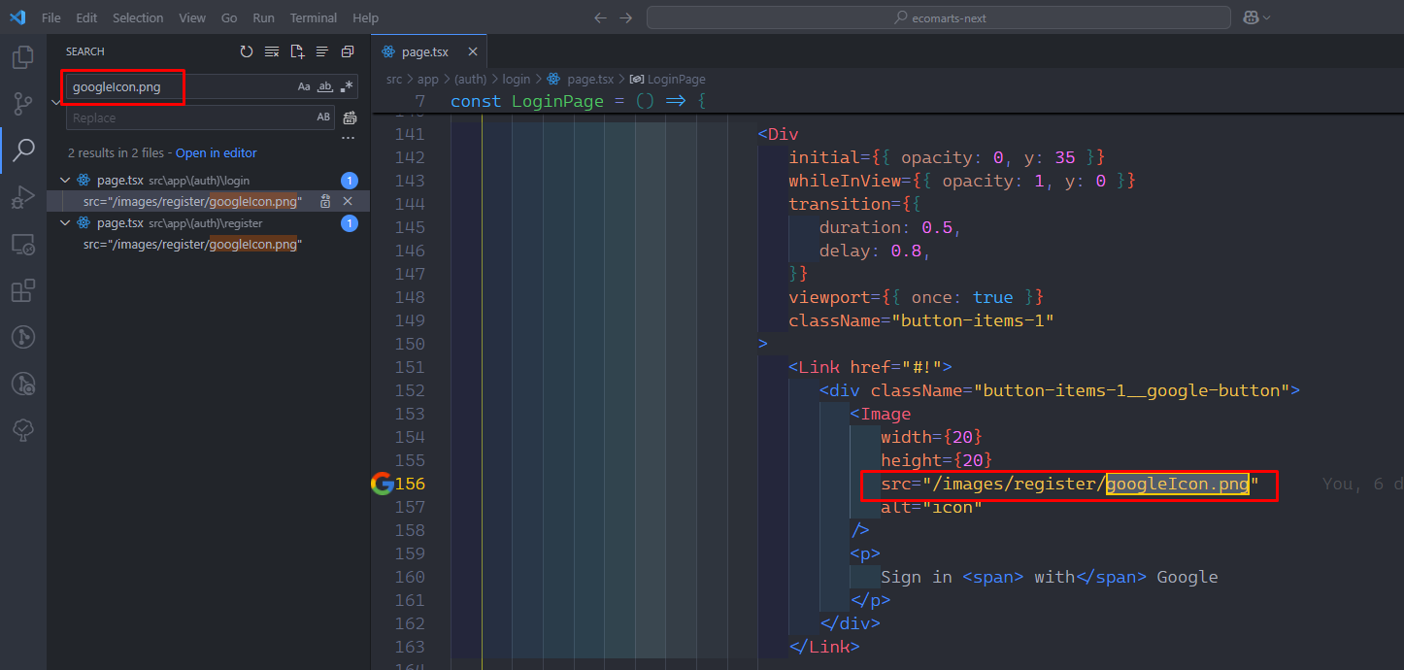This screenshot has height=670, width=1404.
Task: Open the Remote Explorer view
Action: click(22, 244)
